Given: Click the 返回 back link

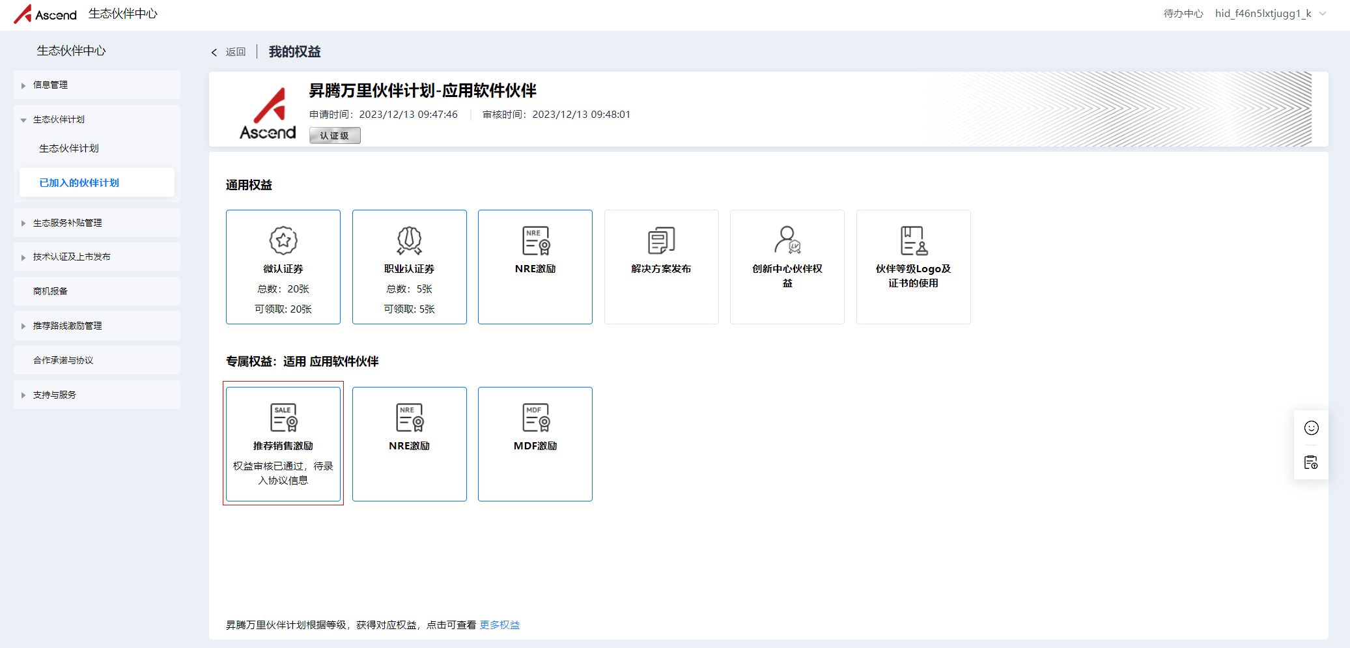Looking at the screenshot, I should click(x=236, y=52).
